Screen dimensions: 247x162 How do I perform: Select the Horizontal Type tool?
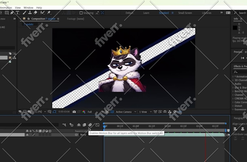coord(17,13)
